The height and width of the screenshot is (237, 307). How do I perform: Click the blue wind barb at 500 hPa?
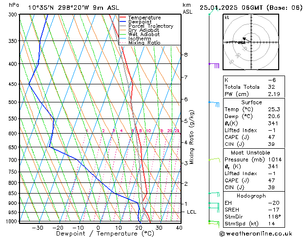[214, 104]
